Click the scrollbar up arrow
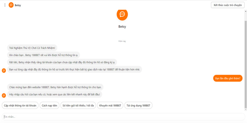This screenshot has width=247, height=123. point(245,11)
